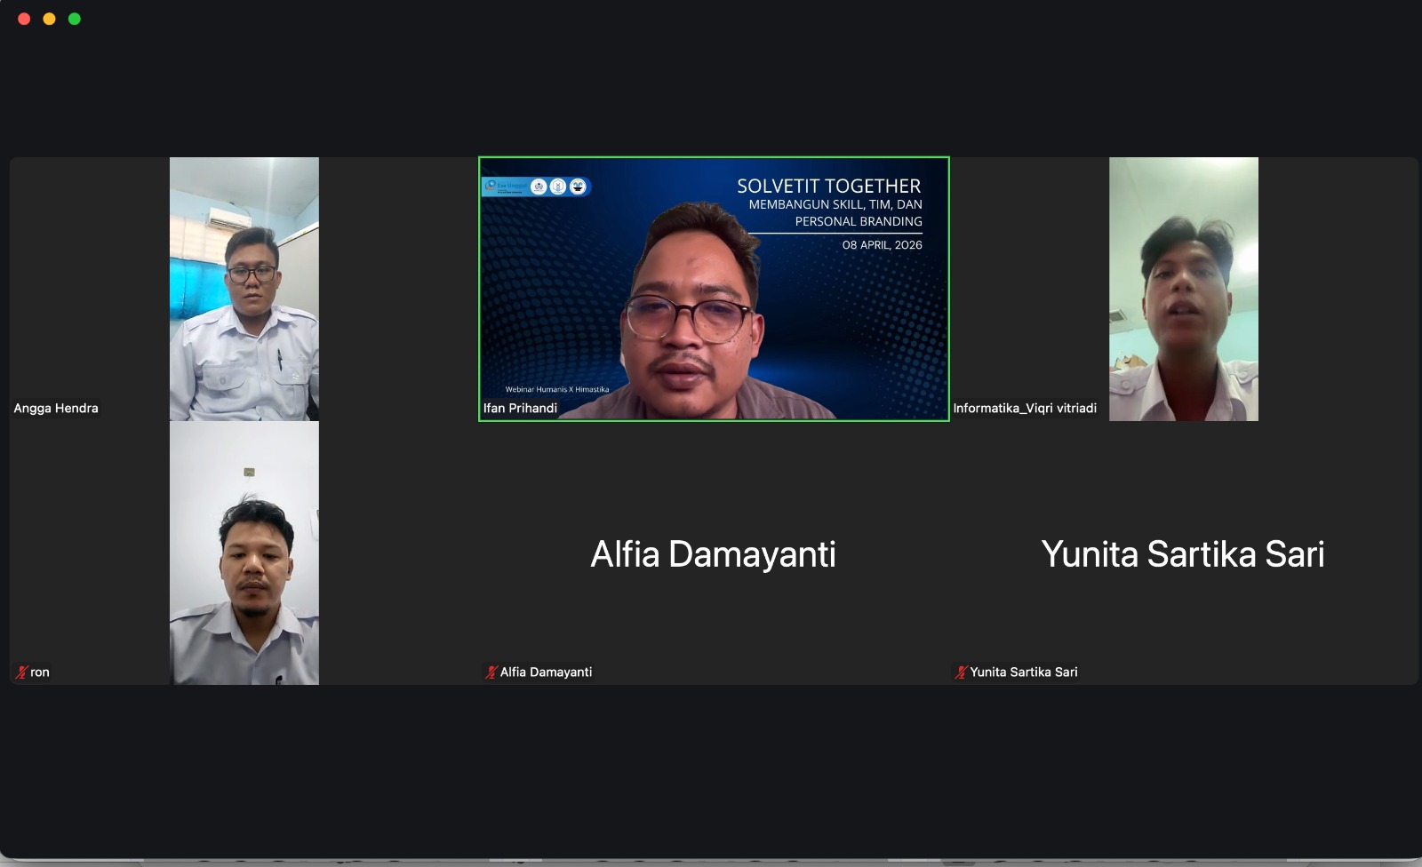
Task: Click the rightmost round logo in the banner
Action: tap(578, 187)
